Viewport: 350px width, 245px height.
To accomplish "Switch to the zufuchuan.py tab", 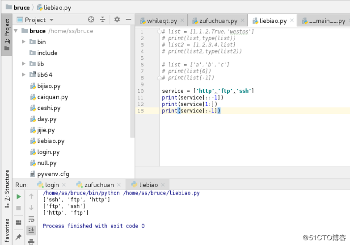I will 218,21.
